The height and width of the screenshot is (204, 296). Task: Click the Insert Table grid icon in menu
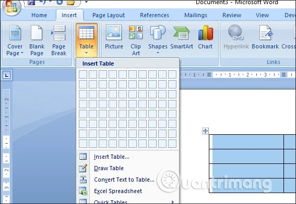point(83,157)
